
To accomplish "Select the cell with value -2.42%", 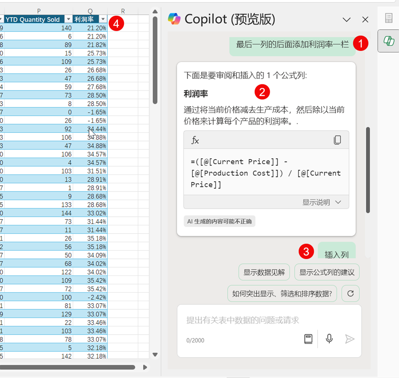I will click(x=90, y=297).
